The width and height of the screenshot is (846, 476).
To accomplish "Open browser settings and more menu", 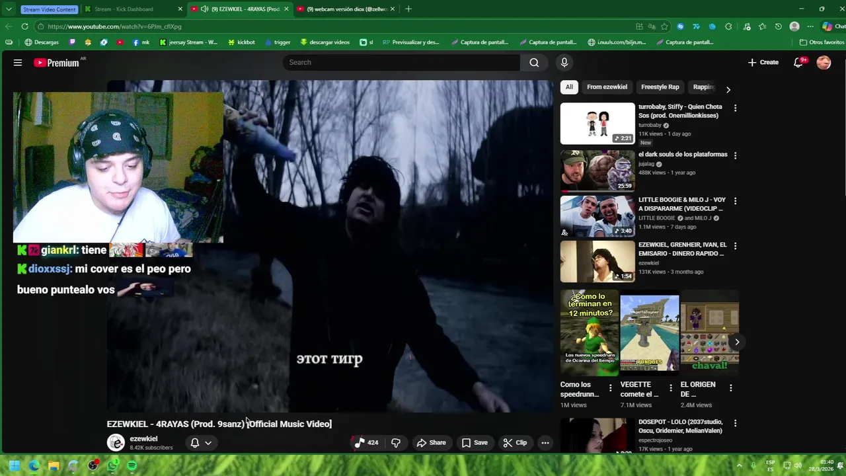I will (810, 26).
